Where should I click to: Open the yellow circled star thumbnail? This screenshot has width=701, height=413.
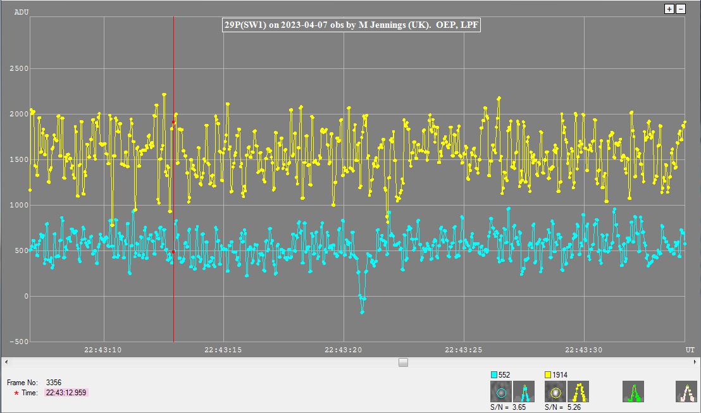coord(555,391)
